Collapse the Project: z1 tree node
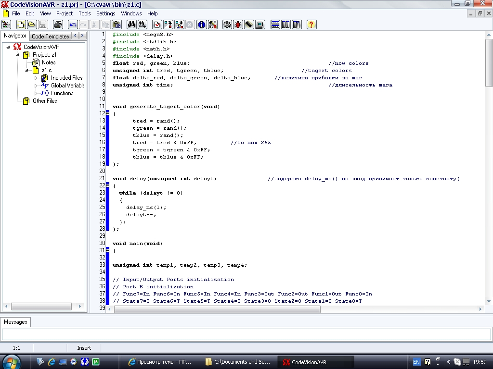Screen dimensions: 493x369 18,55
